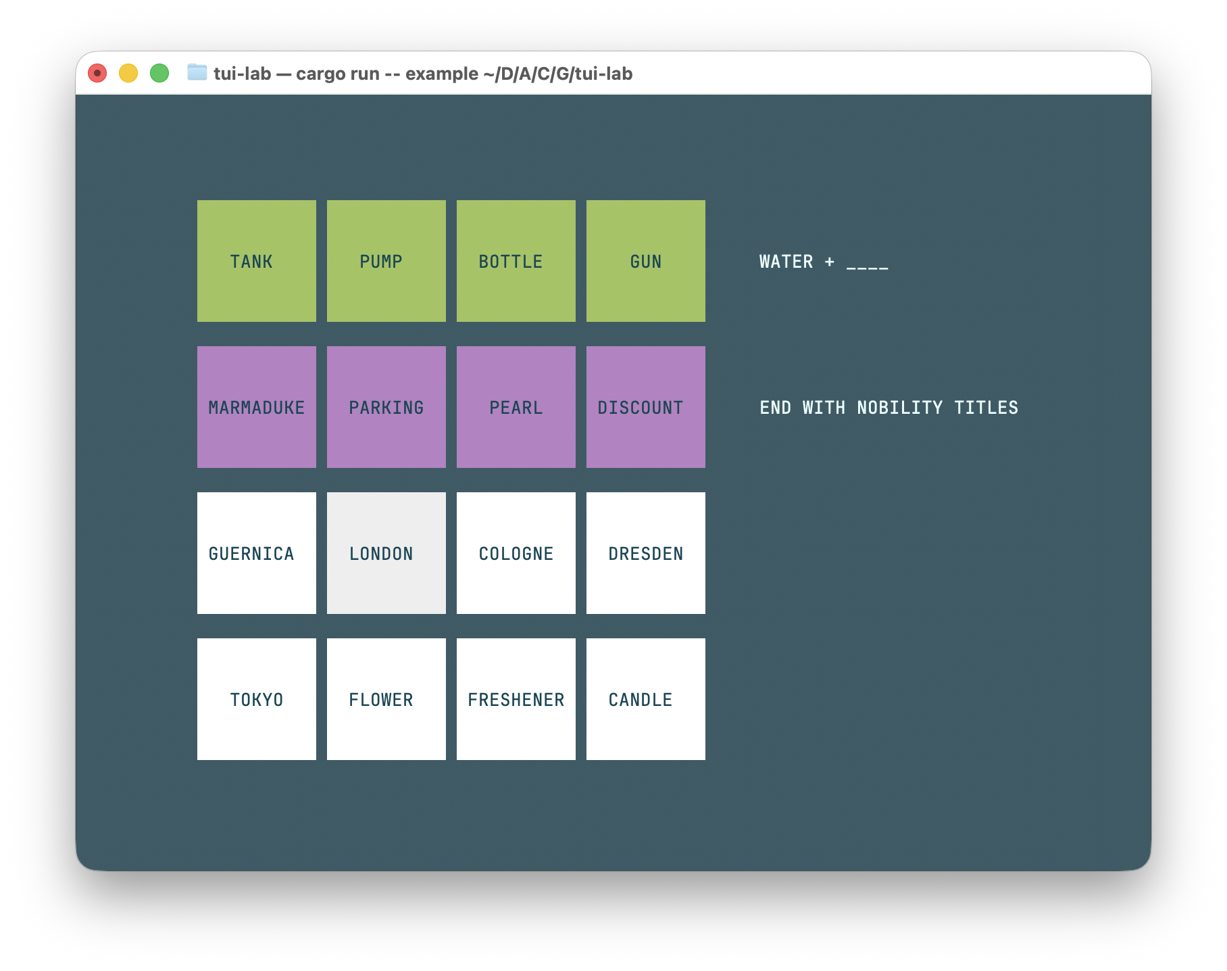Click the WATER + ____ category label
This screenshot has width=1227, height=971.
point(823,262)
